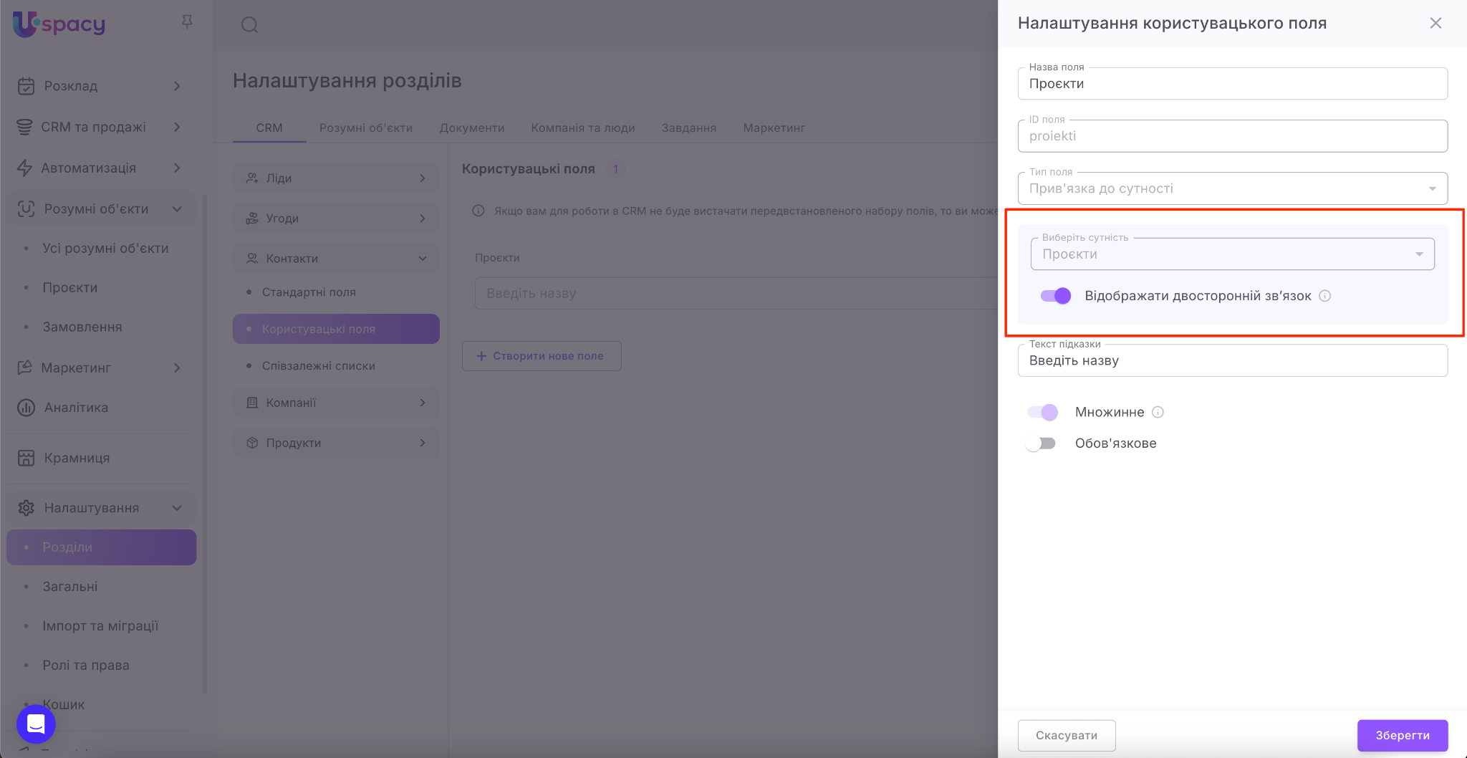Click the Uspacy logo

click(59, 24)
